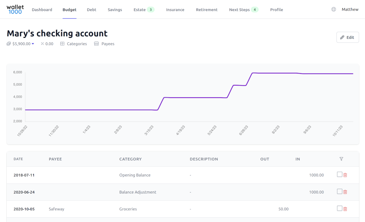Click the 2020-10-05 date cell

24,209
